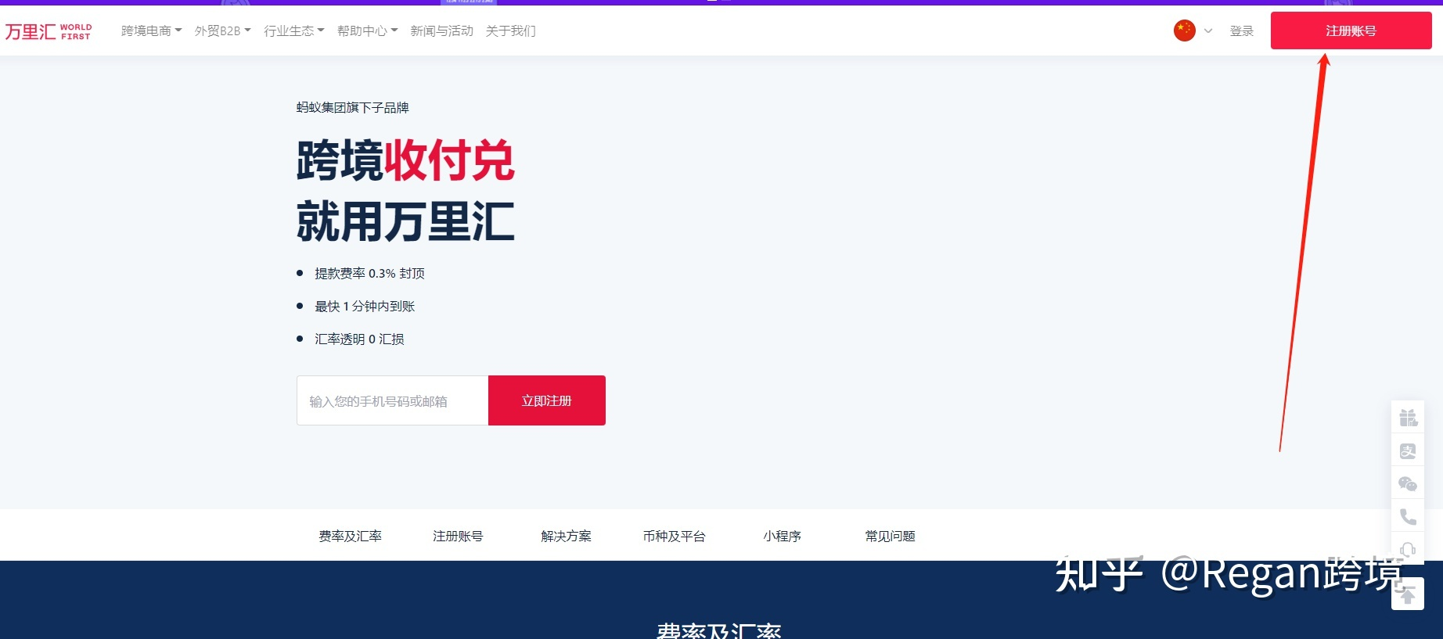Click the 万里汇 WorldFirst logo

pos(49,31)
